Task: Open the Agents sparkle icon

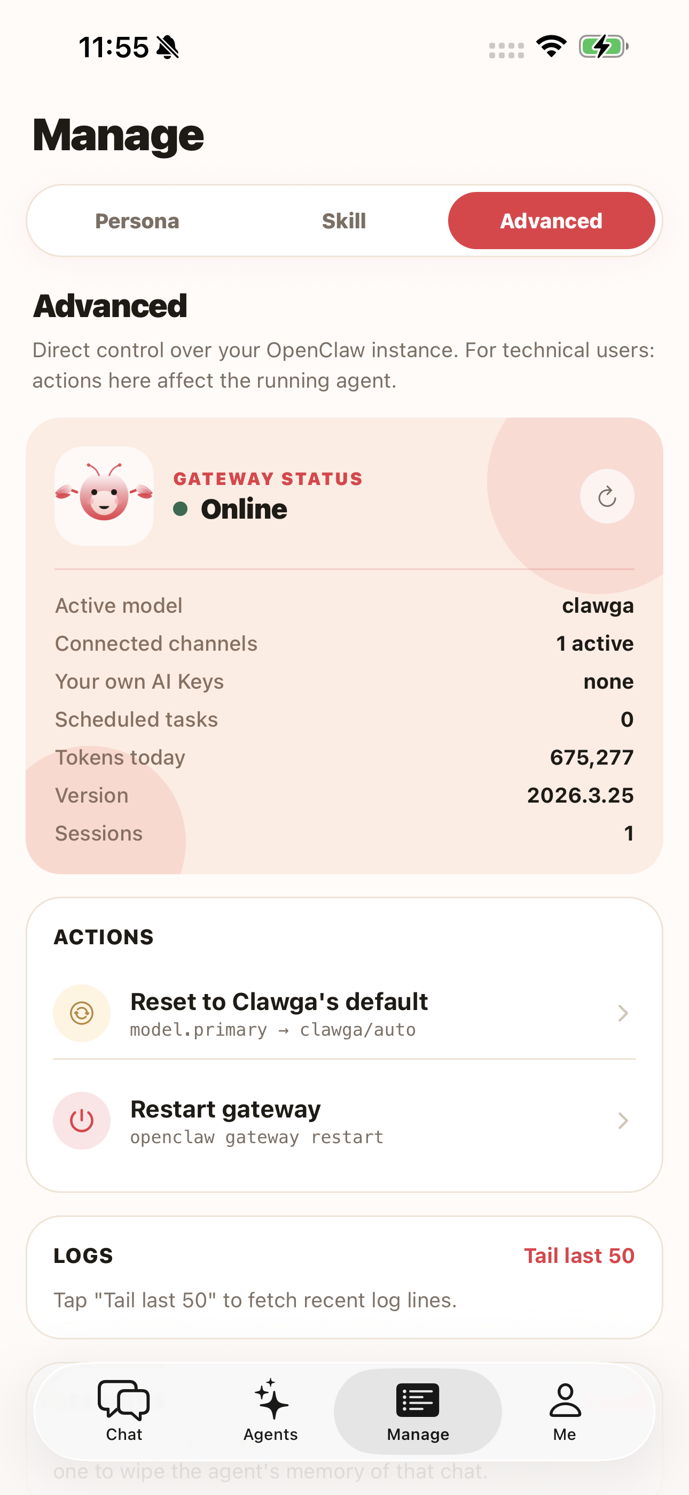Action: tap(270, 1399)
